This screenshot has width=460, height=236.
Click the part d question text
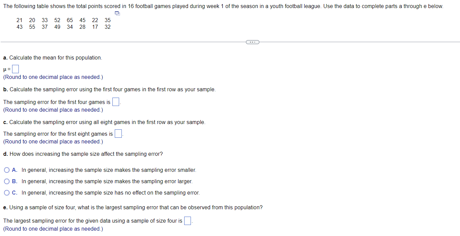coord(83,154)
